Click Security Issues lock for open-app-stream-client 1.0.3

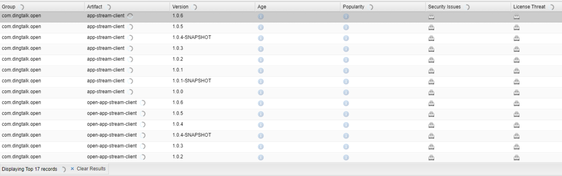(431, 147)
